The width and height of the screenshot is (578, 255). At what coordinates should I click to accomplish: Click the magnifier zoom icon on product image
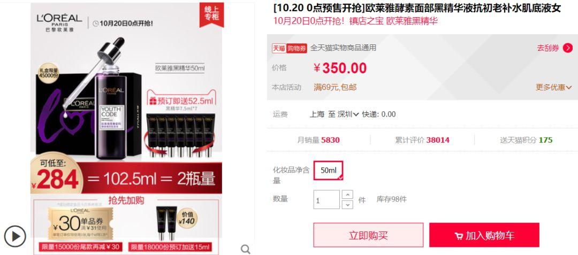click(x=246, y=249)
